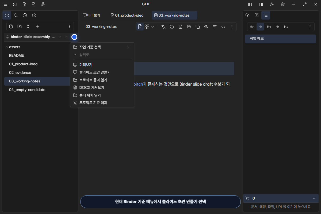Viewport: 321px width, 214px height.
Task: Toggle the left sidebar panel
Action: (250, 4)
